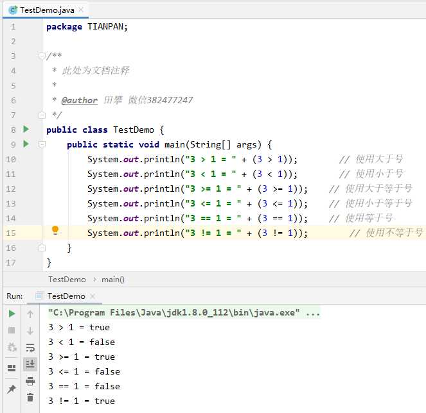Click the 'Run:' panel label
Viewport: 426px width, 413px height.
pos(15,296)
